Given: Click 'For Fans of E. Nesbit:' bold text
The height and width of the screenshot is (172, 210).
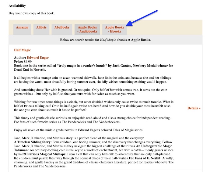Looking at the screenshot, I should coord(145,158).
